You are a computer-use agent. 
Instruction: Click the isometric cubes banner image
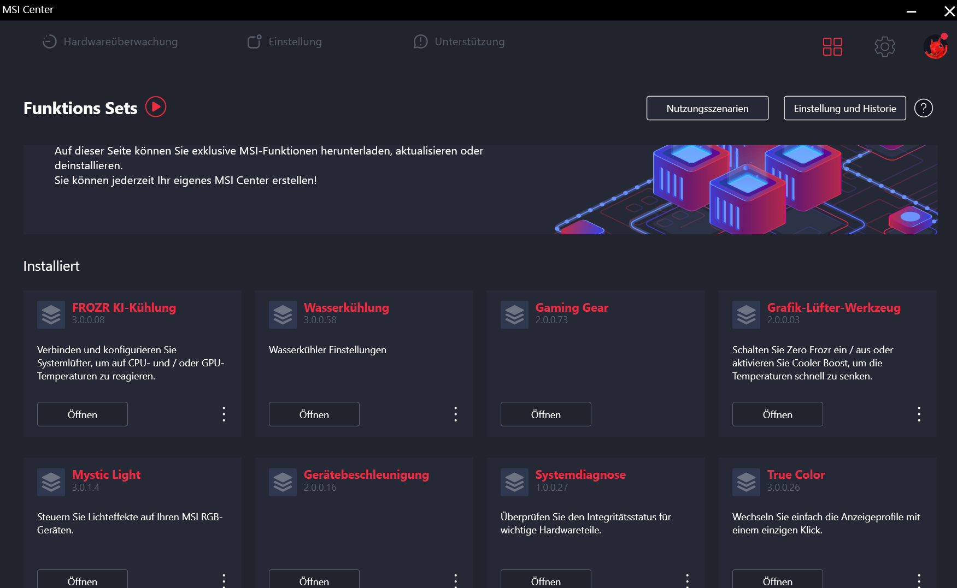(746, 189)
